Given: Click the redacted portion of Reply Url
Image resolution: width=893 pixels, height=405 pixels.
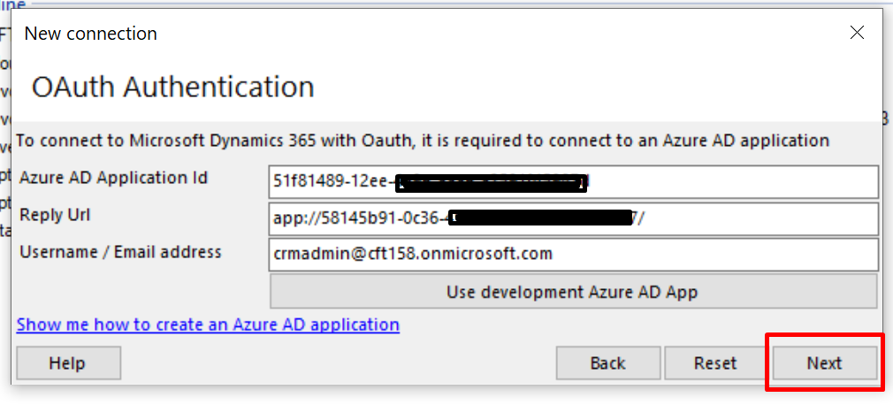Looking at the screenshot, I should pyautogui.click(x=541, y=218).
